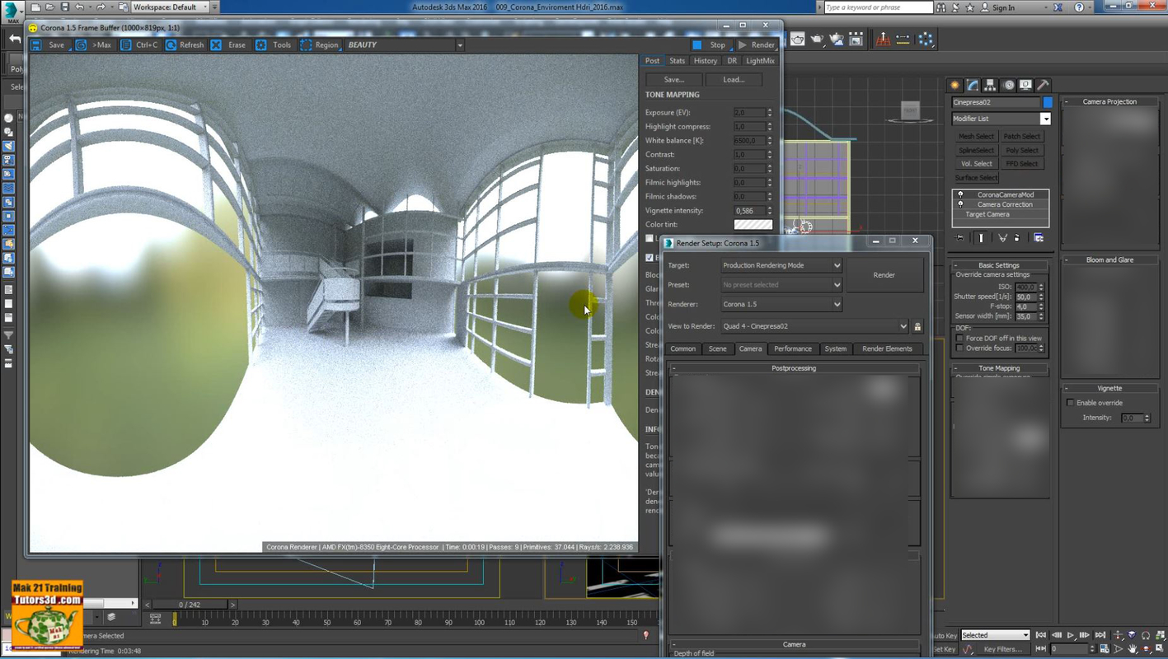Click the Exposure (EV) value field
1168x659 pixels.
[748, 112]
